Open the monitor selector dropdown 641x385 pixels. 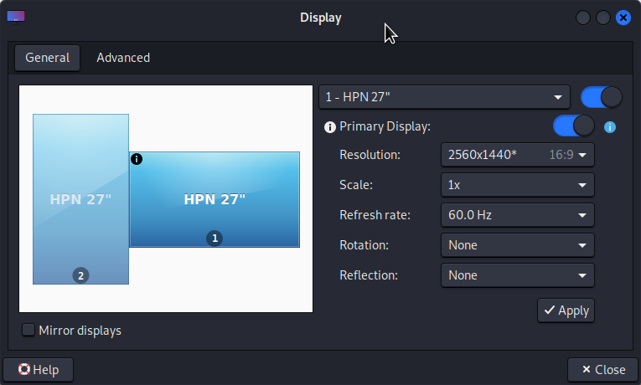[444, 97]
